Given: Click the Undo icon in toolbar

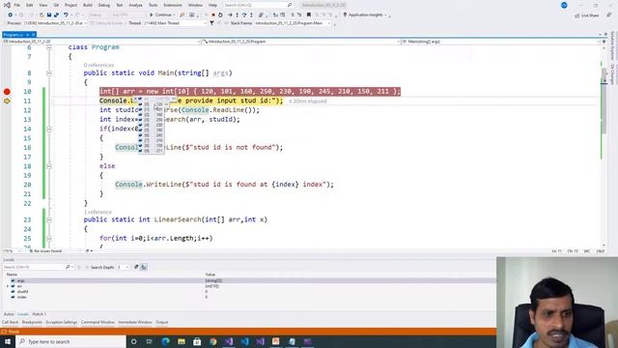Looking at the screenshot, I should [x=66, y=15].
